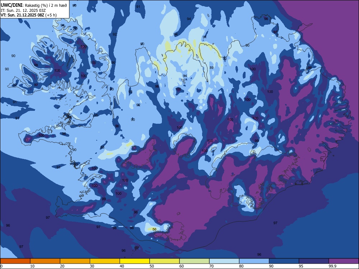Click the '70' label on the color scale

click(211, 266)
